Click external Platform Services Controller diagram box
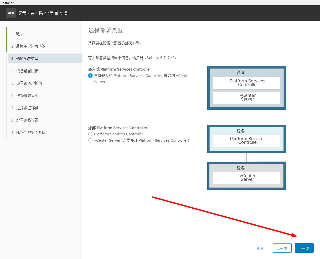This screenshot has height=259, width=320. pos(246,139)
